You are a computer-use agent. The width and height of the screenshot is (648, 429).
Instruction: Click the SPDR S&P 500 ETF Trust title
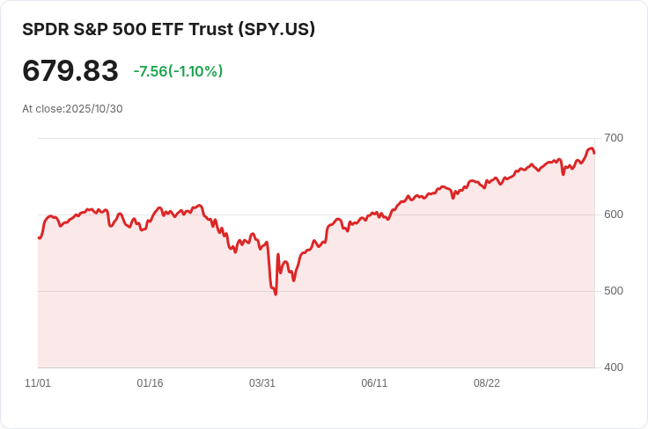click(x=169, y=29)
